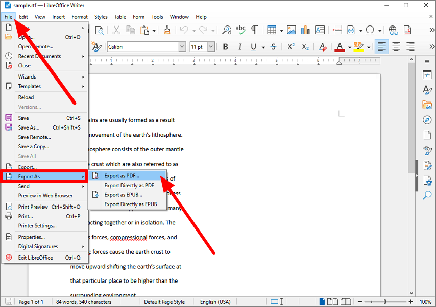Toggle Bold formatting button

(x=226, y=47)
